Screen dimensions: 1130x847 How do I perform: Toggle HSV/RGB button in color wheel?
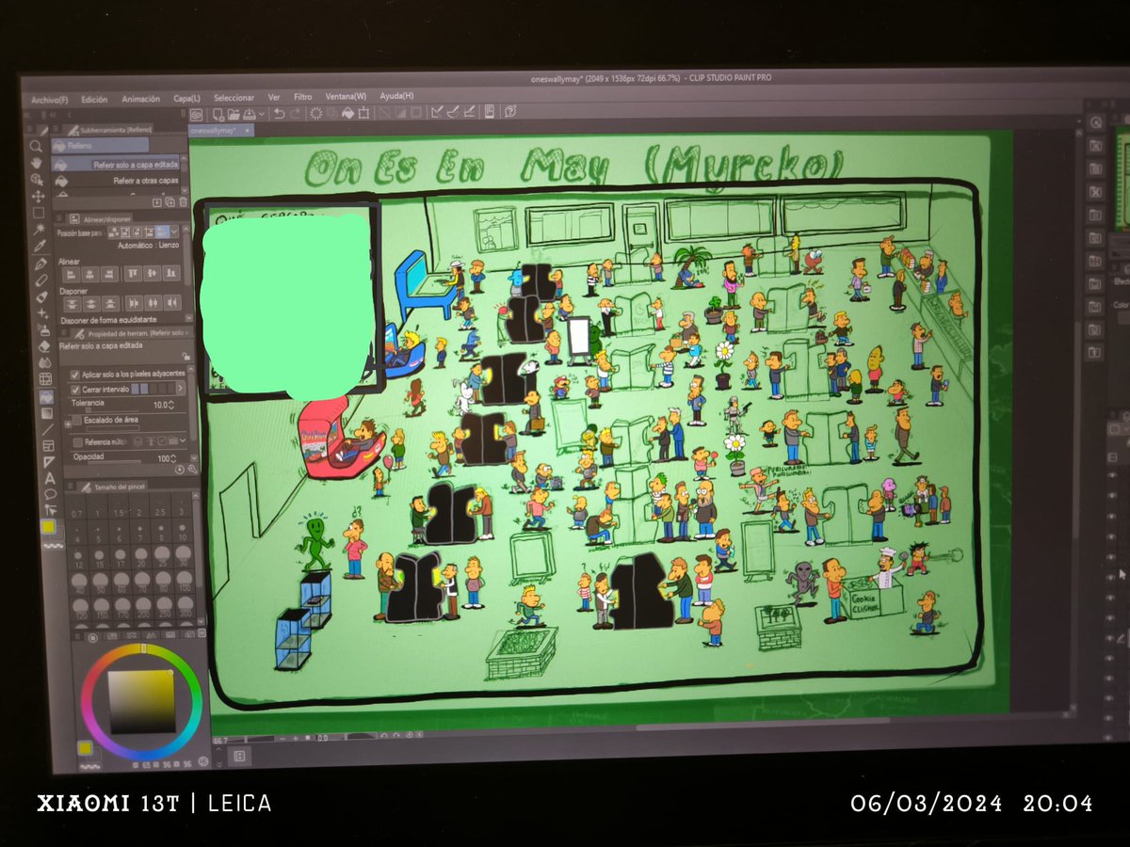[x=204, y=759]
